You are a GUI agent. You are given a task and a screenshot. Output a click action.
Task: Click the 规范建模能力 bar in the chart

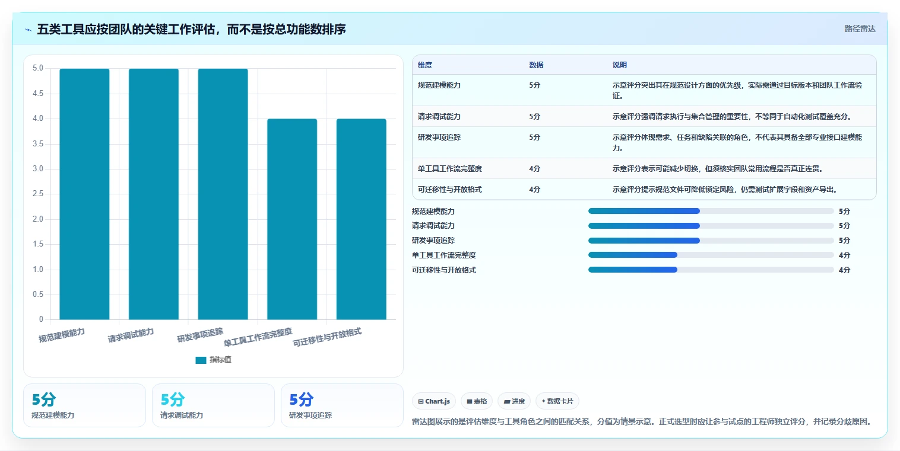(84, 194)
